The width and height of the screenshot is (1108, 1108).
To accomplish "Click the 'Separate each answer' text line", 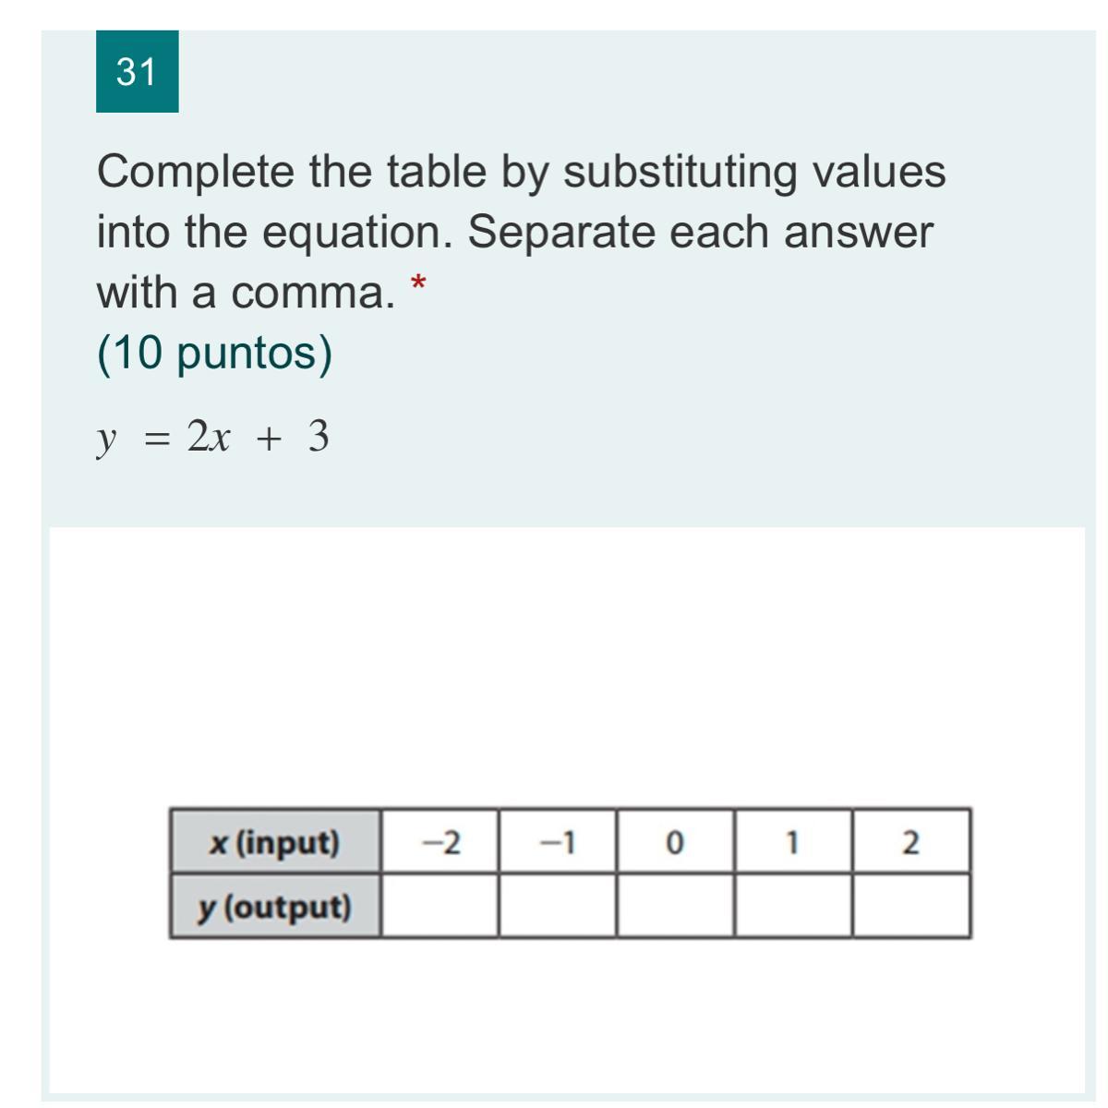I will (700, 232).
